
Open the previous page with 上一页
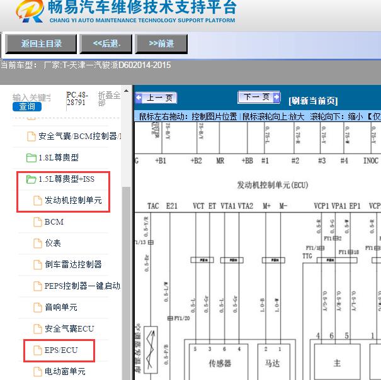pos(156,98)
